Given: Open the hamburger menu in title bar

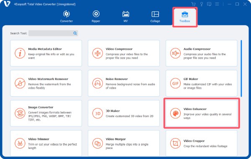Looking at the screenshot, I should 217,4.
